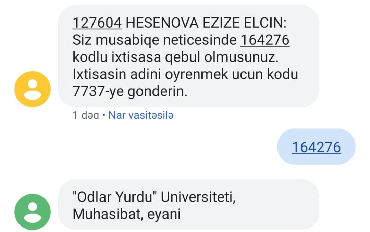Image resolution: width=370 pixels, height=232 pixels.
Task: Tap the green sender avatar icon
Action: click(x=33, y=212)
